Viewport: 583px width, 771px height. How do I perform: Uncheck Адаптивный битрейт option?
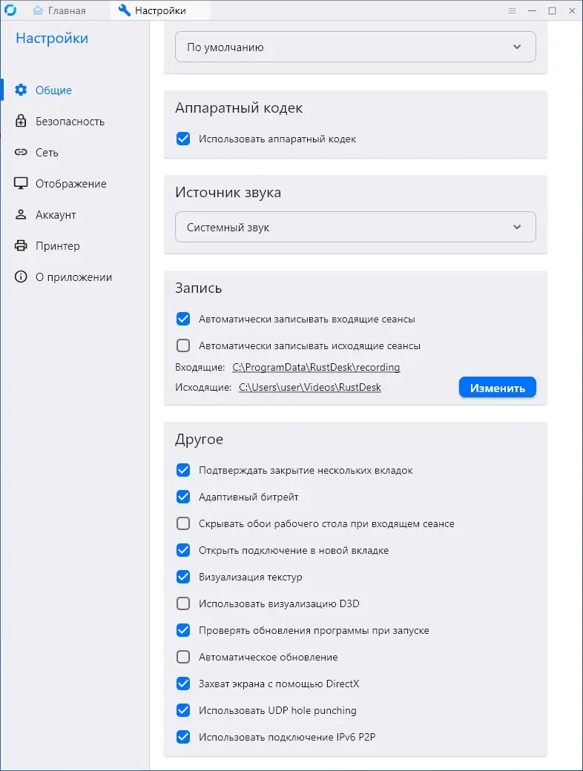183,497
